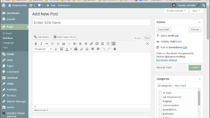Justify text alignment
The width and height of the screenshot is (210, 118).
pyautogui.click(x=62, y=49)
